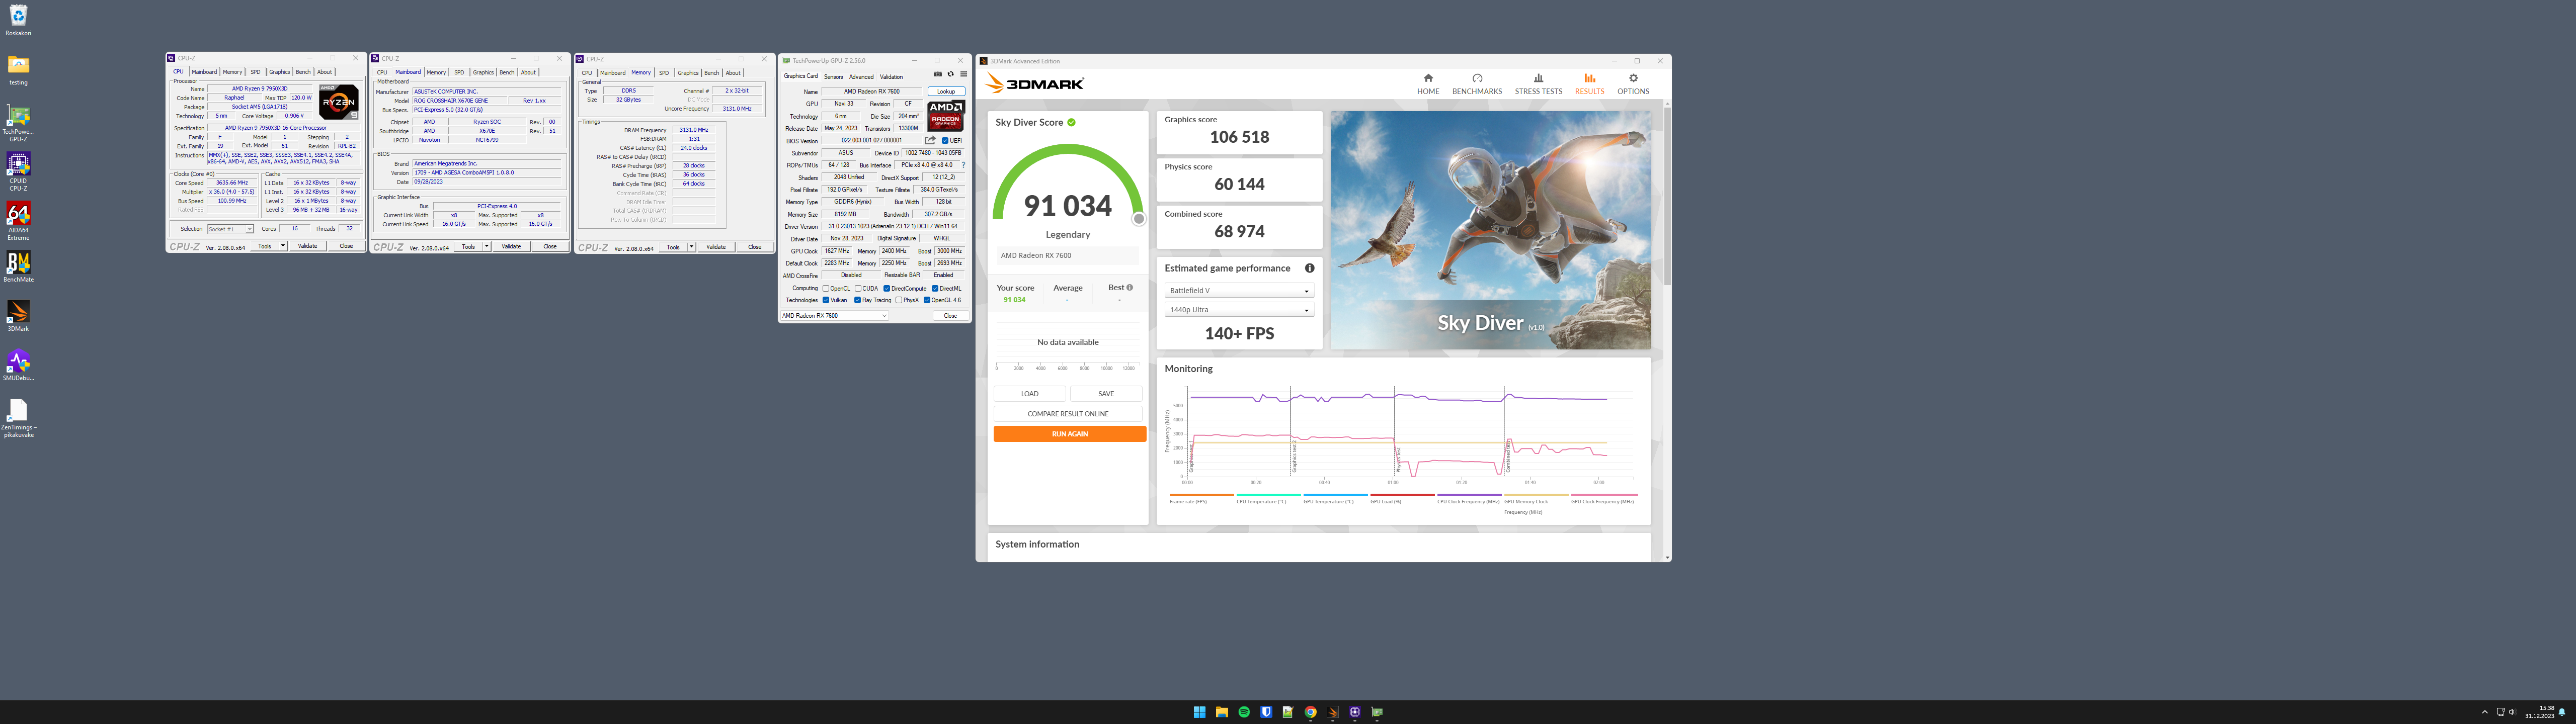Click SAVE button in 3DMark
Image resolution: width=2576 pixels, height=724 pixels.
pos(1106,394)
